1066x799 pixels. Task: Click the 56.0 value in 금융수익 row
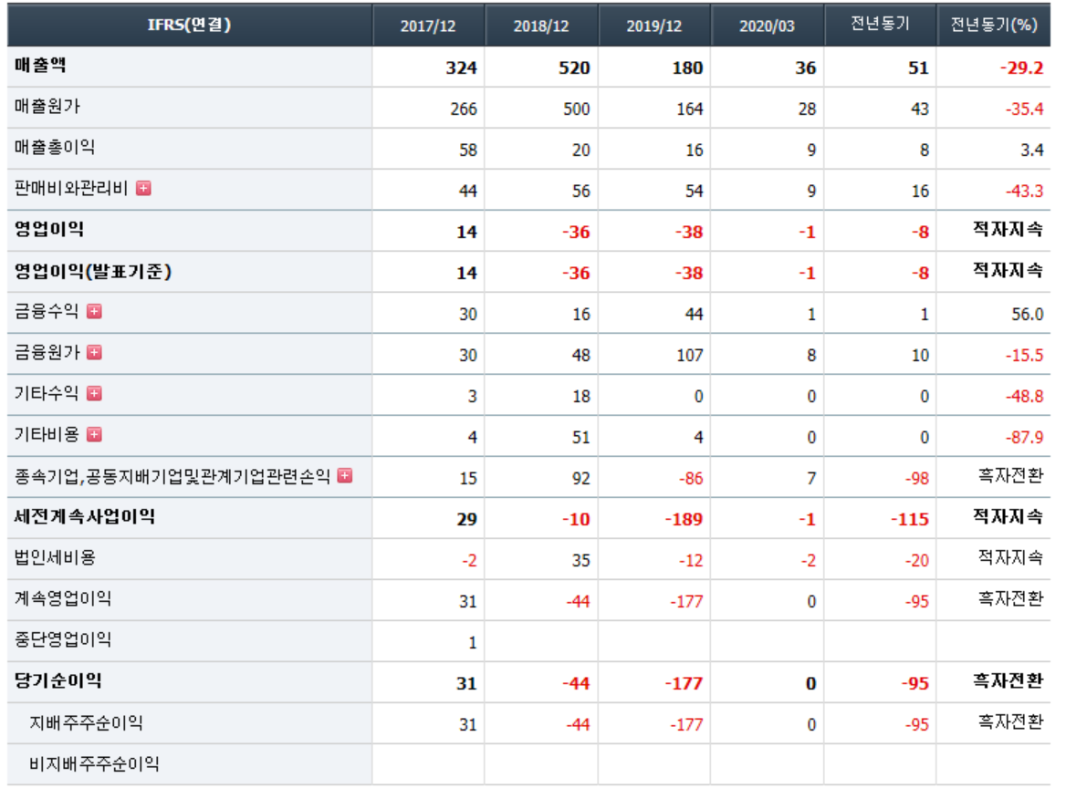1028,314
